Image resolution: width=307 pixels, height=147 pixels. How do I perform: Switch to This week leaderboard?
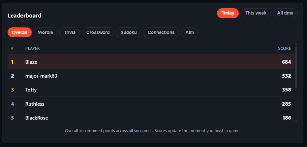pos(256,13)
